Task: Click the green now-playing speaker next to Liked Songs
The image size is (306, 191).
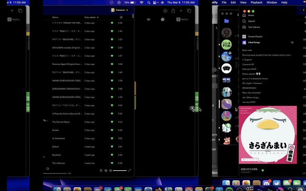Action: click(x=292, y=42)
